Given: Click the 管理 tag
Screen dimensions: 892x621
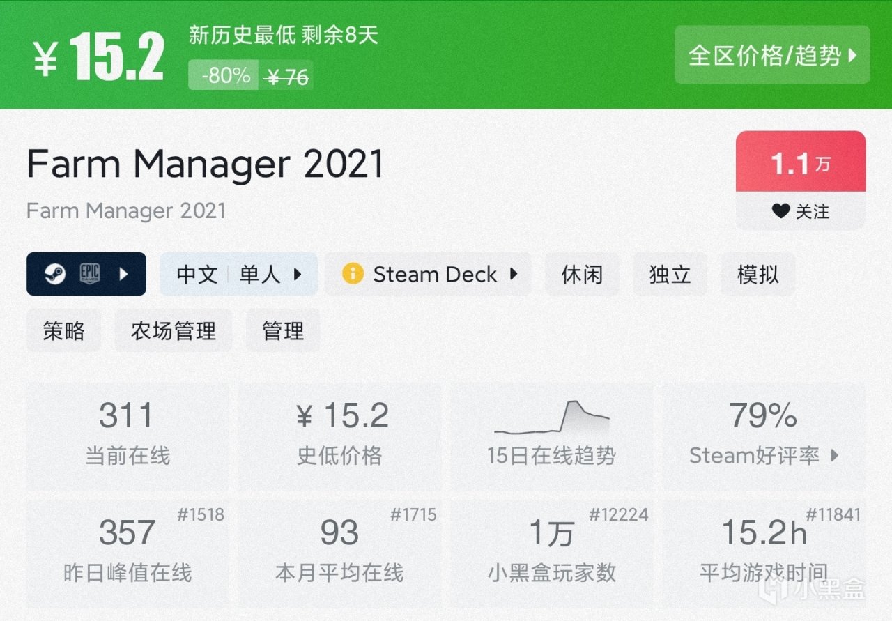Looking at the screenshot, I should (x=283, y=331).
